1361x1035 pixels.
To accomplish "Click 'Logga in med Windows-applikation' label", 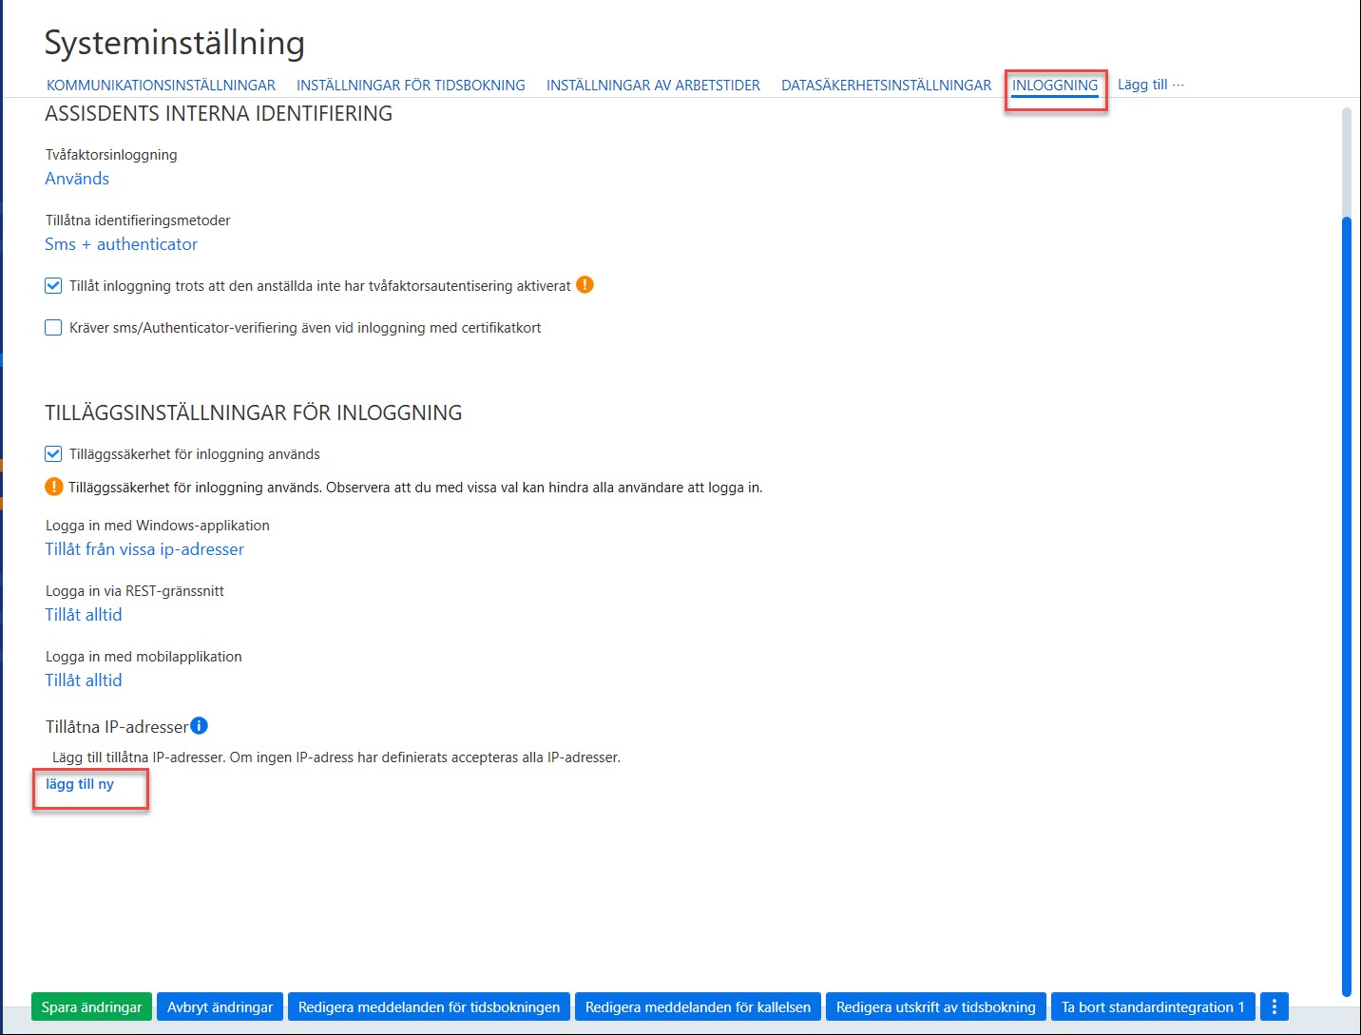I will tap(158, 526).
